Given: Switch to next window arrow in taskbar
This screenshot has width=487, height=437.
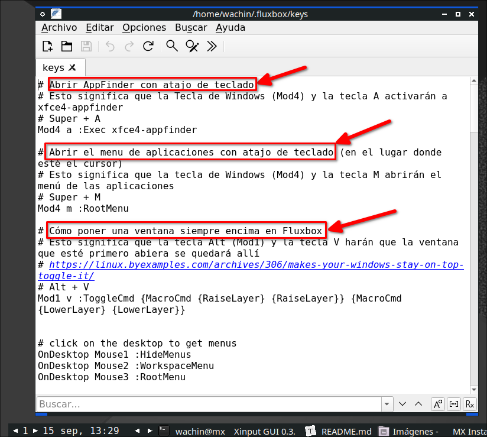Looking at the screenshot, I should pos(150,430).
